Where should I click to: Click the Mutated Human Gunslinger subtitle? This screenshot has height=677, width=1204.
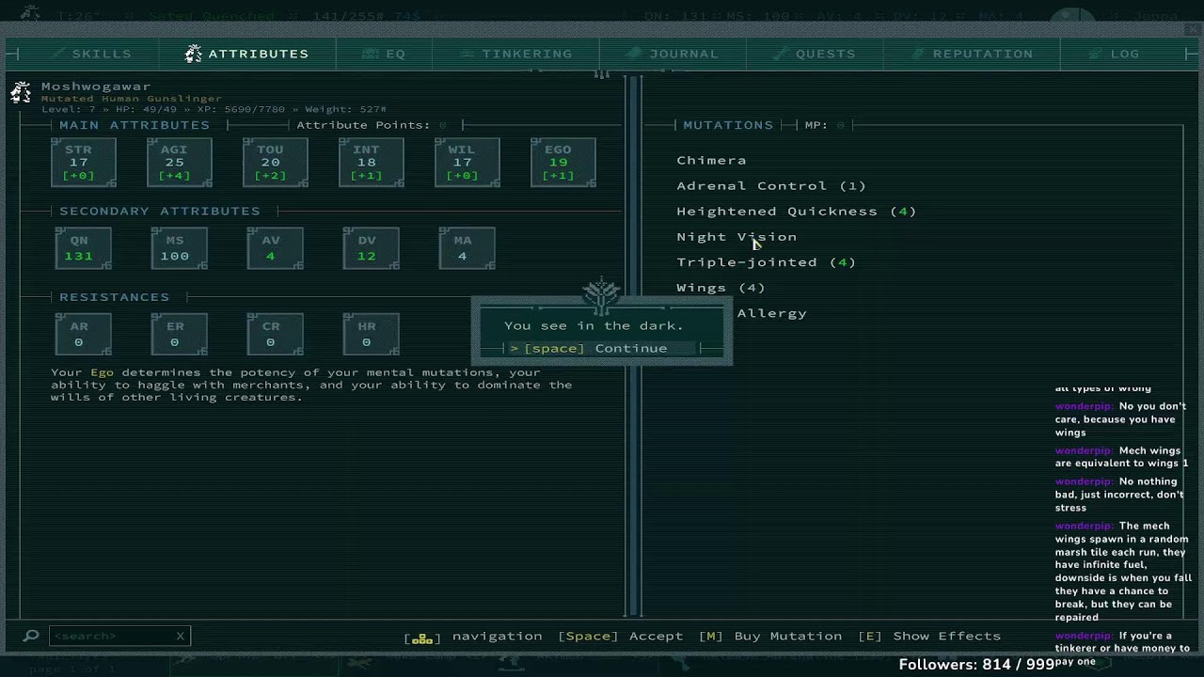pos(132,99)
